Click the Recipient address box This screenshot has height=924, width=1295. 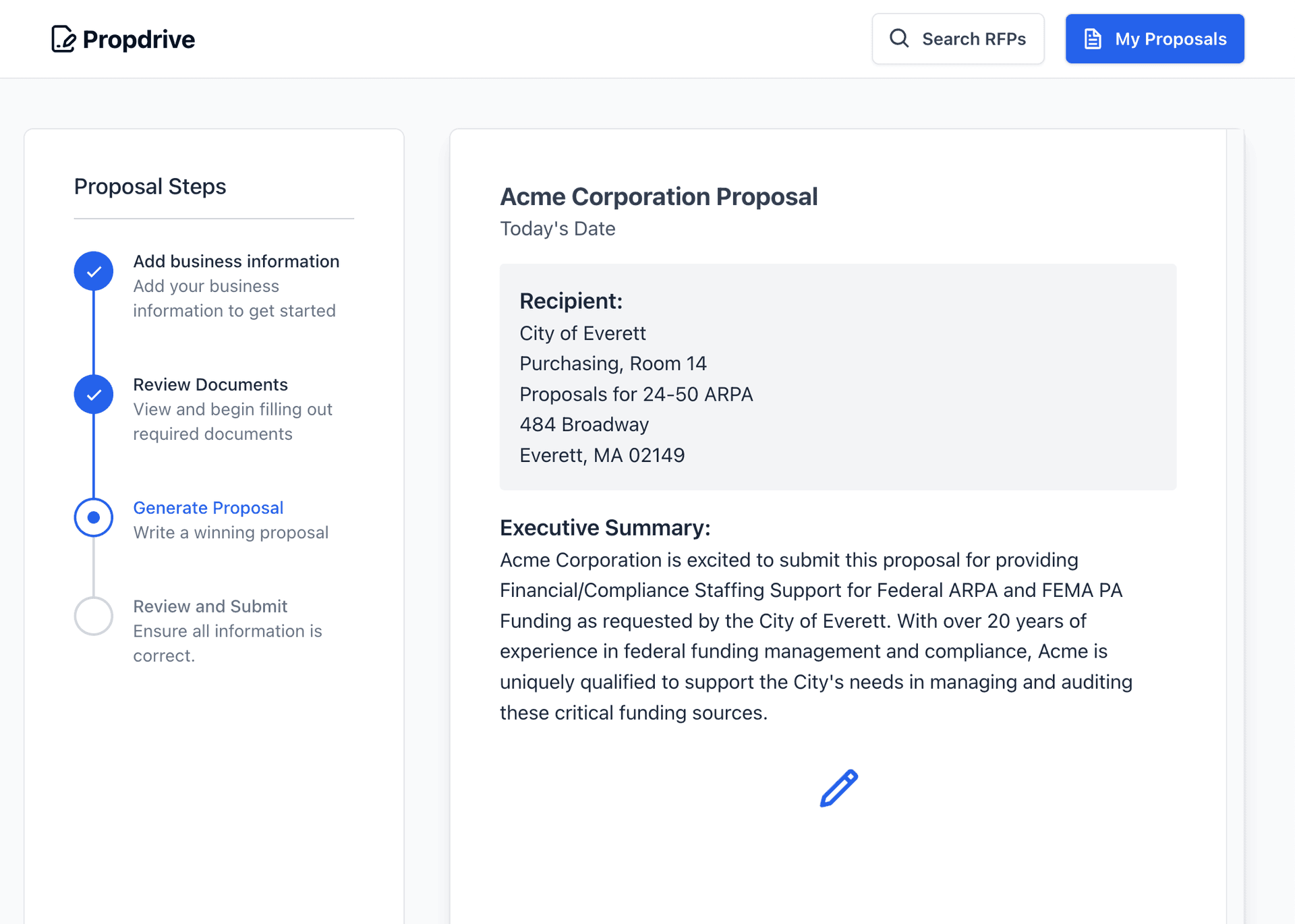coord(838,377)
